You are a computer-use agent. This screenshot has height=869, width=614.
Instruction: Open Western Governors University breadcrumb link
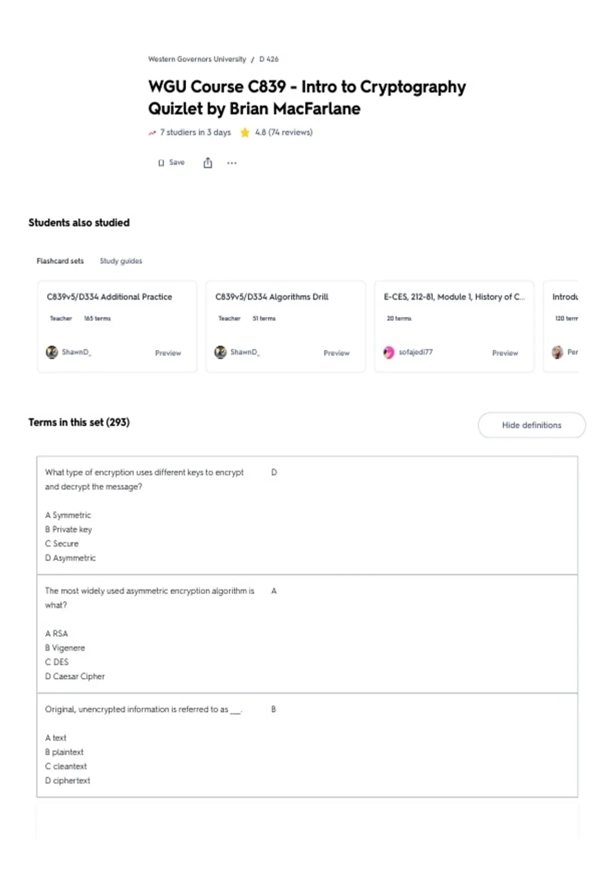[197, 59]
